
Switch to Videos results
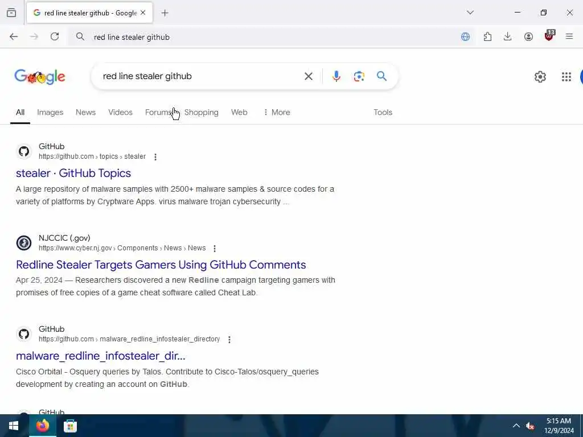point(120,112)
